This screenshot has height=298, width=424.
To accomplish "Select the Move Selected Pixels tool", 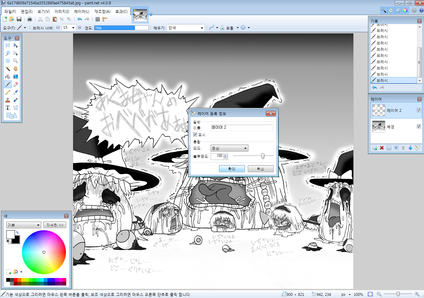I will point(16,46).
